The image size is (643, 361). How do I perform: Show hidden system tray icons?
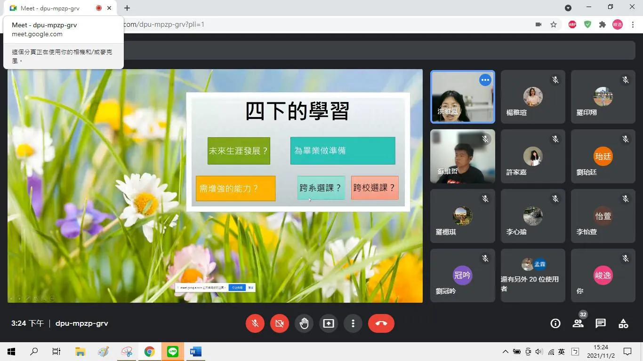click(506, 352)
